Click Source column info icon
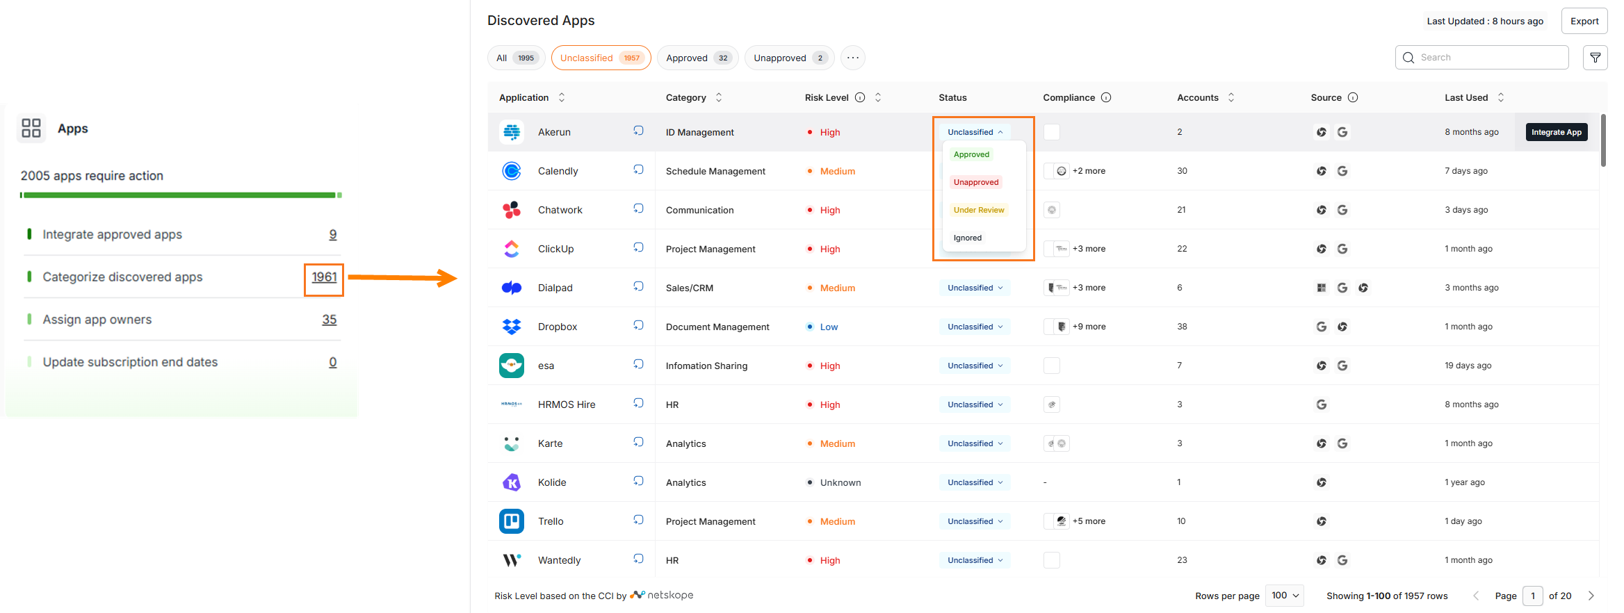This screenshot has width=1624, height=613. pyautogui.click(x=1353, y=97)
